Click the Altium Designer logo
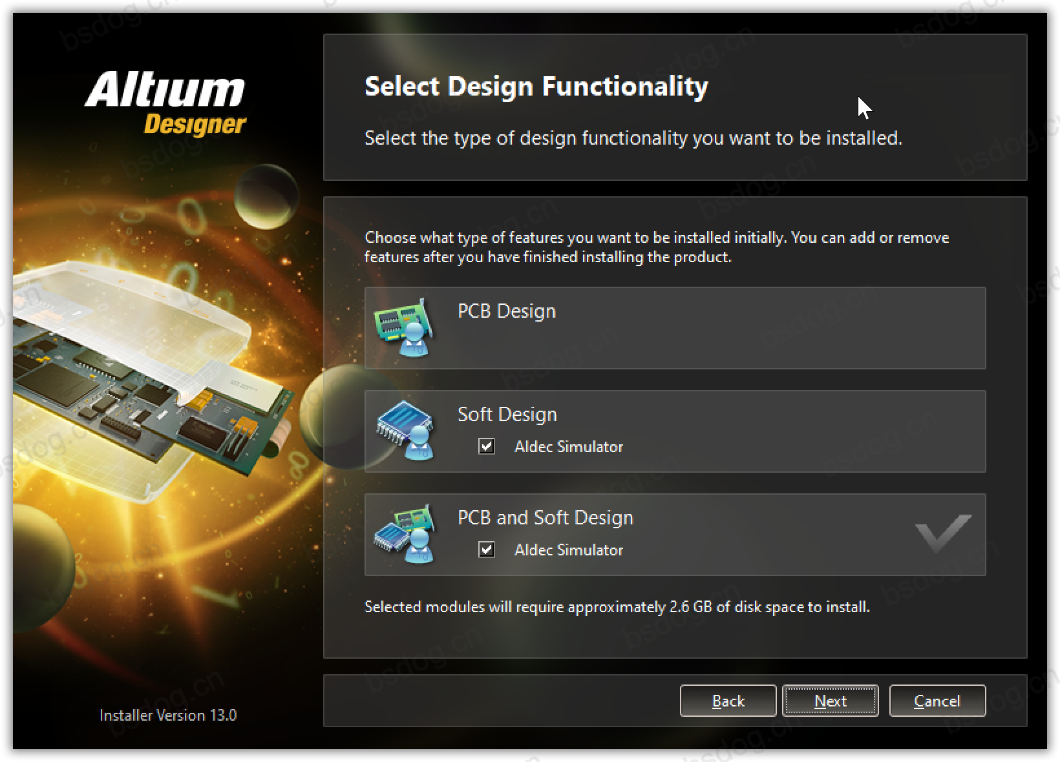 [x=165, y=104]
